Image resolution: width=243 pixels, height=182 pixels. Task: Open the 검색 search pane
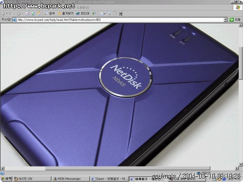(x=50, y=14)
